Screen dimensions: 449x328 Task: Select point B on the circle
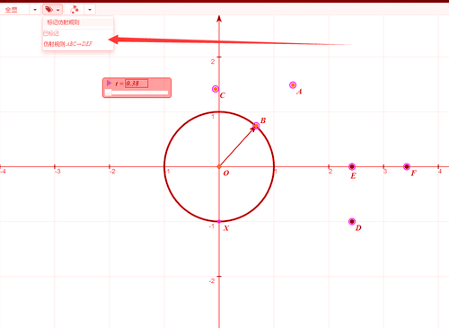click(256, 126)
